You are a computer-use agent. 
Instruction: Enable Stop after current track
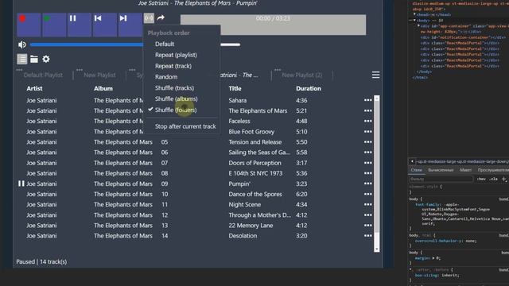click(x=185, y=126)
